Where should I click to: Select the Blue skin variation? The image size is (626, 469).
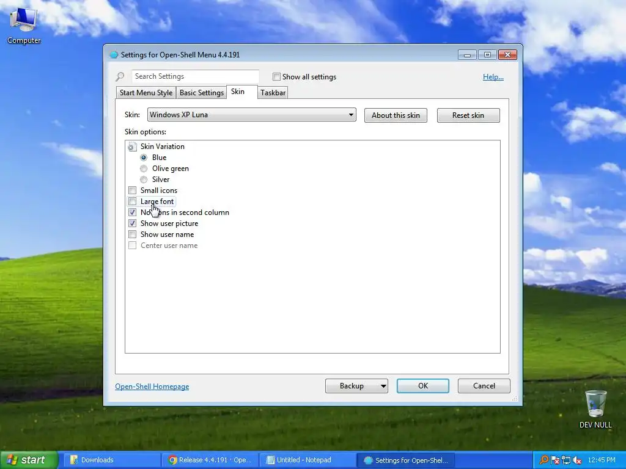pyautogui.click(x=144, y=158)
